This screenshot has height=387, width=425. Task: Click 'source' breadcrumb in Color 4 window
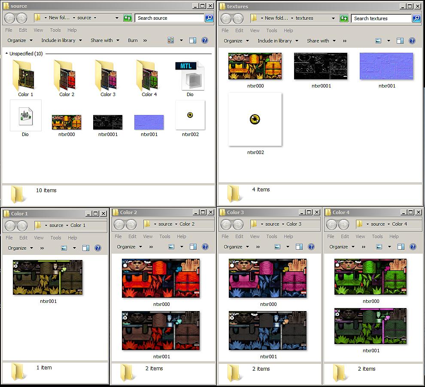378,224
